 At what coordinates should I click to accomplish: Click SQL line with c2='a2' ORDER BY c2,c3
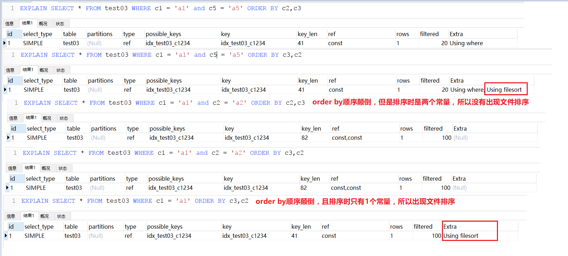coord(164,103)
